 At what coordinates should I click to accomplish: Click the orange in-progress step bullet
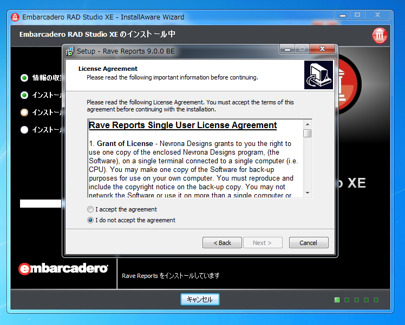pyautogui.click(x=24, y=112)
